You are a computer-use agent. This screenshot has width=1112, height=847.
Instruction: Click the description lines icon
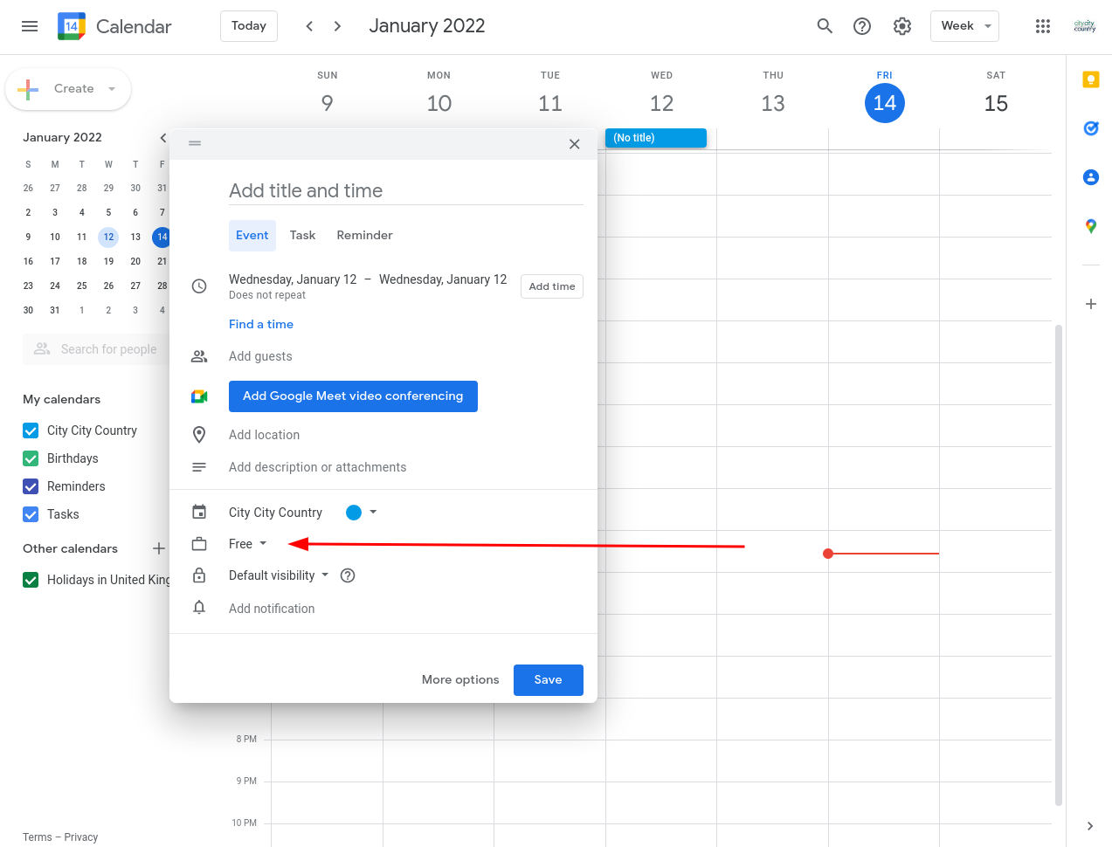coord(199,467)
